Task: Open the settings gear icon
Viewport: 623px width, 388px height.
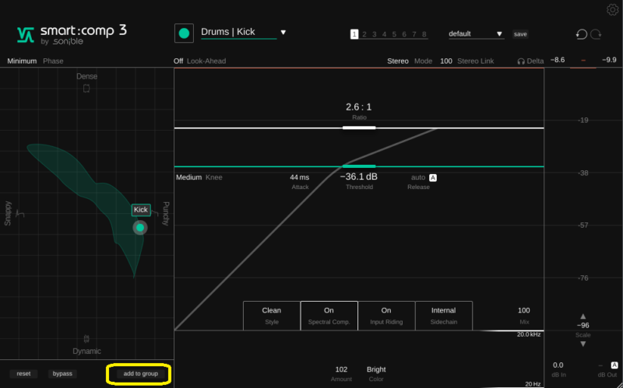Action: click(612, 10)
